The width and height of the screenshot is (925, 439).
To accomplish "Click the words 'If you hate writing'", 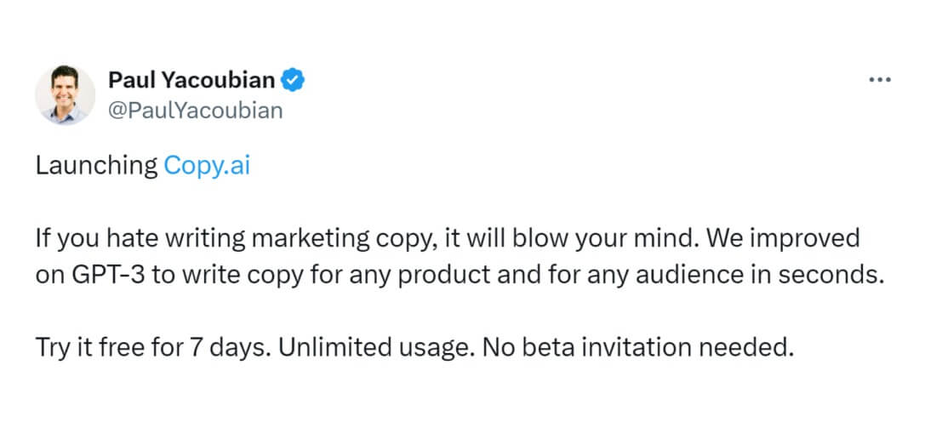I will (140, 239).
